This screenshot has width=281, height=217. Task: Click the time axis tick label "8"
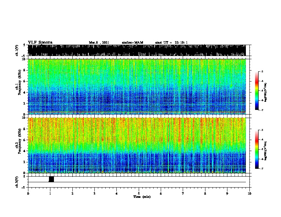point(205,194)
